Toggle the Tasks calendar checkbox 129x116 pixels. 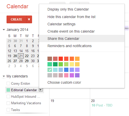[8, 110]
